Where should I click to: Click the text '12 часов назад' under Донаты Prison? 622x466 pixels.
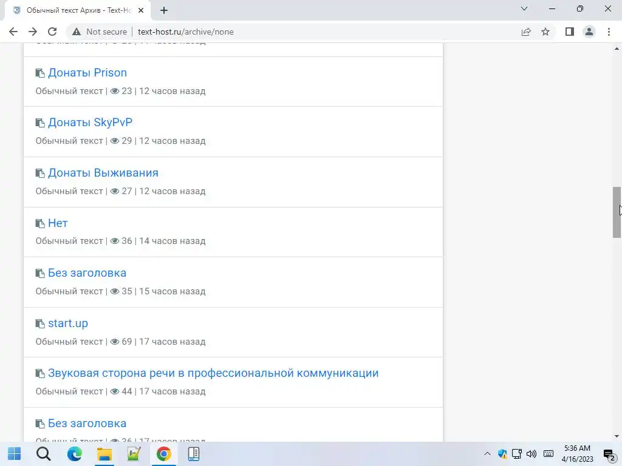point(172,91)
